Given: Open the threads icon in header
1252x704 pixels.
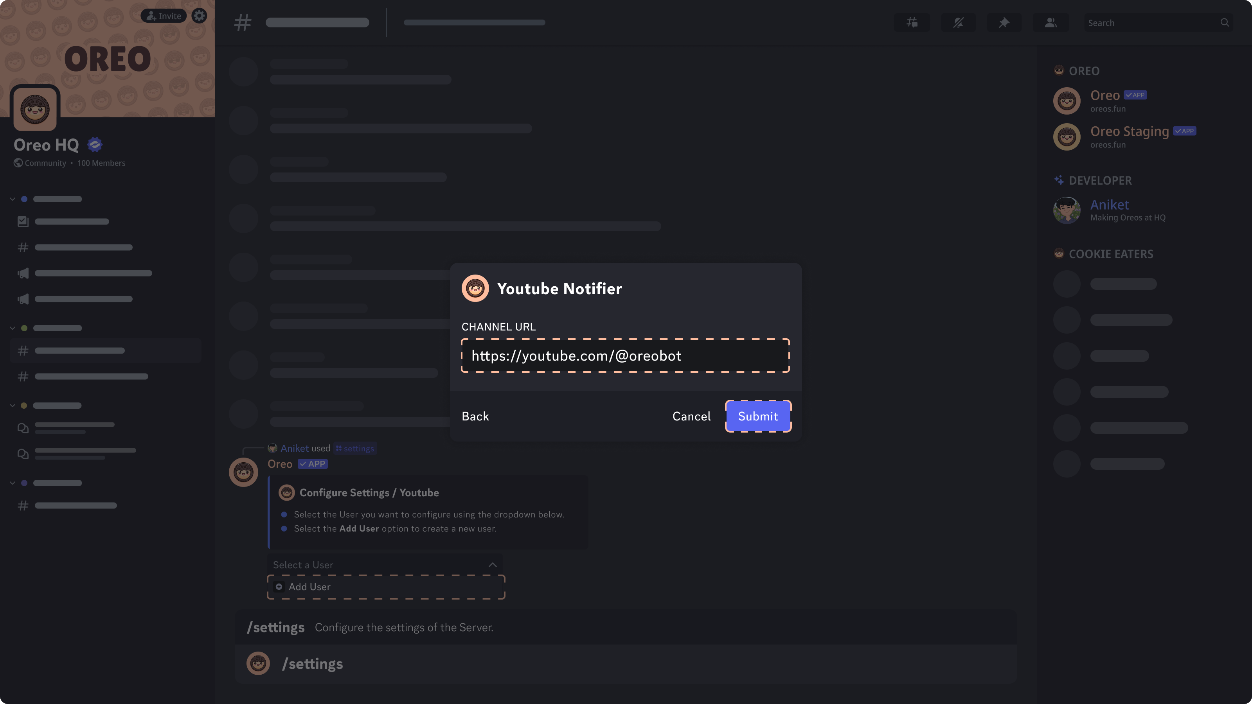Looking at the screenshot, I should (912, 22).
